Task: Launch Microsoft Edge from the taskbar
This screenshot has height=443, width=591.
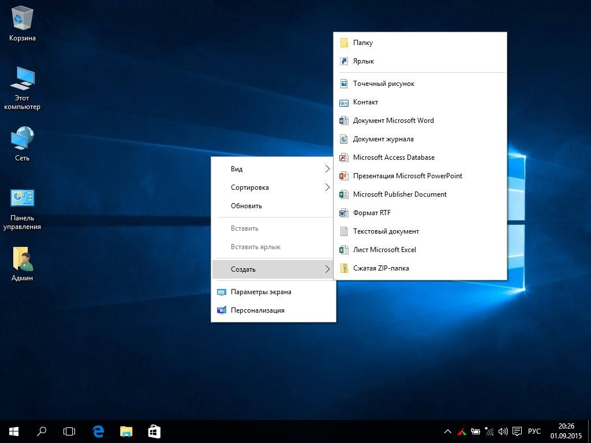Action: (x=98, y=431)
